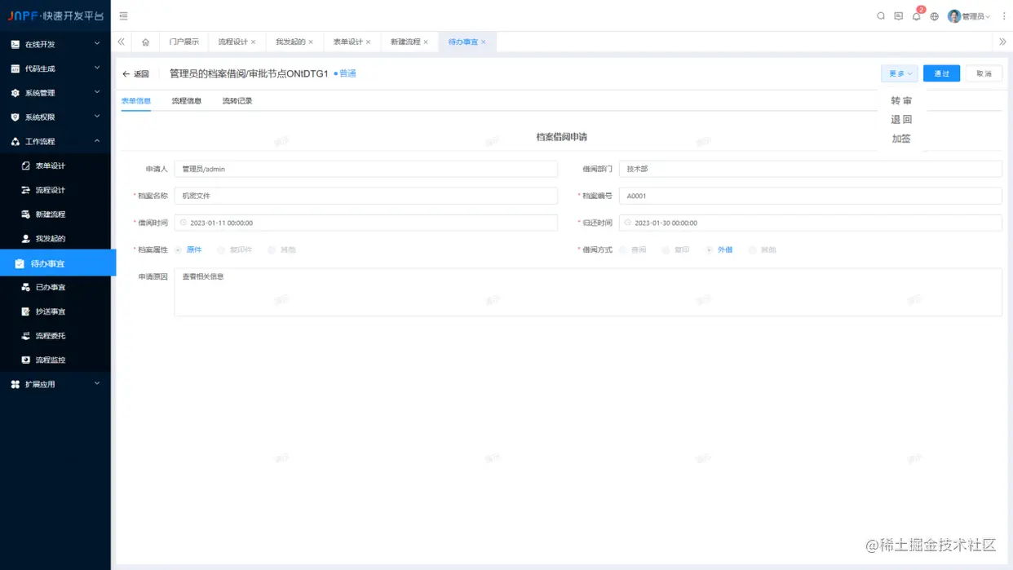Viewport: 1013px width, 570px height.
Task: Collapse the 工作流程 menu chevron
Action: click(x=97, y=141)
